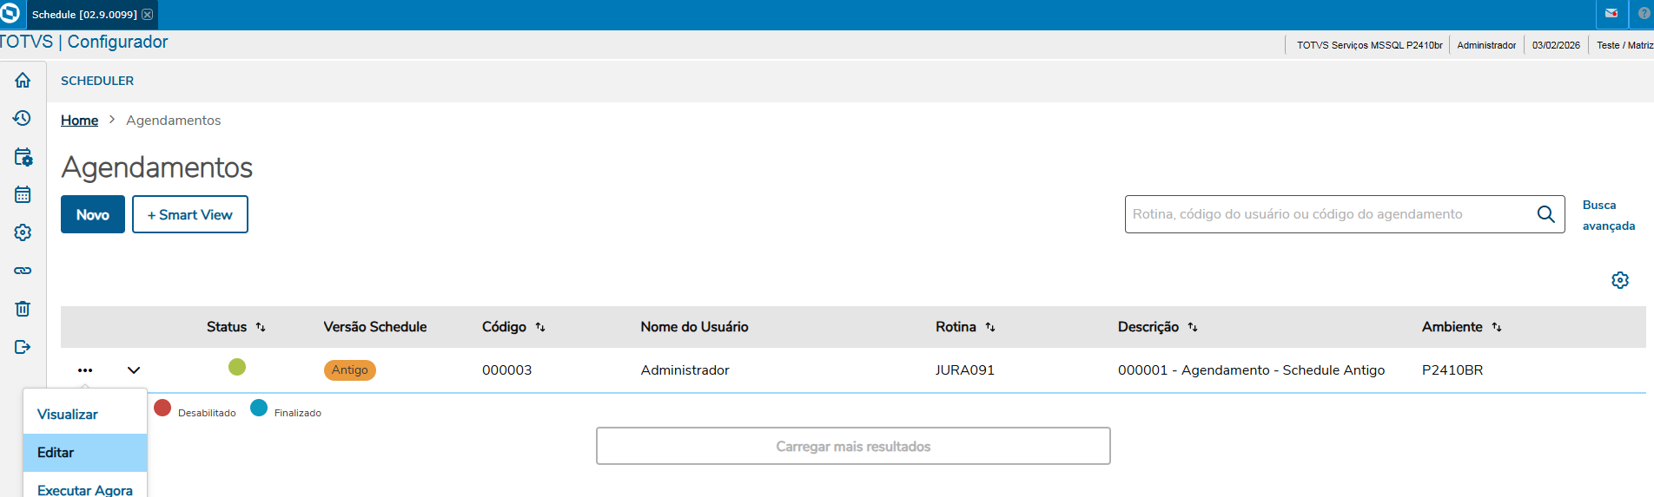Click the Finalizado legend label
This screenshot has width=1654, height=497.
(298, 413)
